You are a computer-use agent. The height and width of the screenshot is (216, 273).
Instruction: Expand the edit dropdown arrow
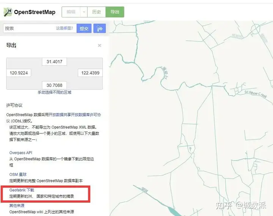tap(84, 12)
